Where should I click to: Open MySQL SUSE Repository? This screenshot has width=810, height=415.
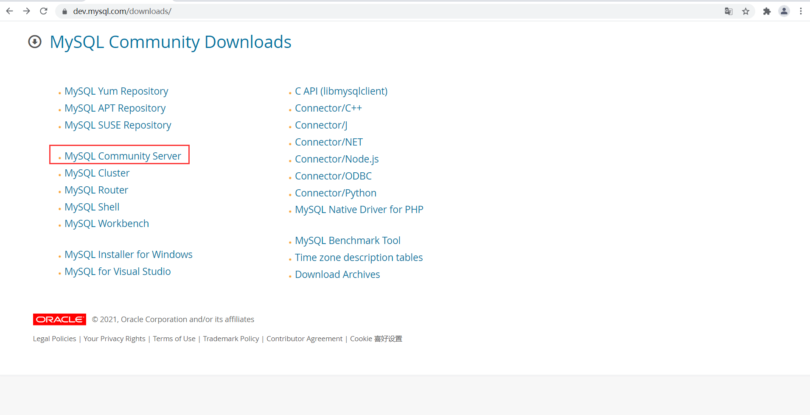pos(118,125)
